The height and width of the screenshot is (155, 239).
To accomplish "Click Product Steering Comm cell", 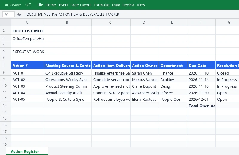I will pos(68,86).
